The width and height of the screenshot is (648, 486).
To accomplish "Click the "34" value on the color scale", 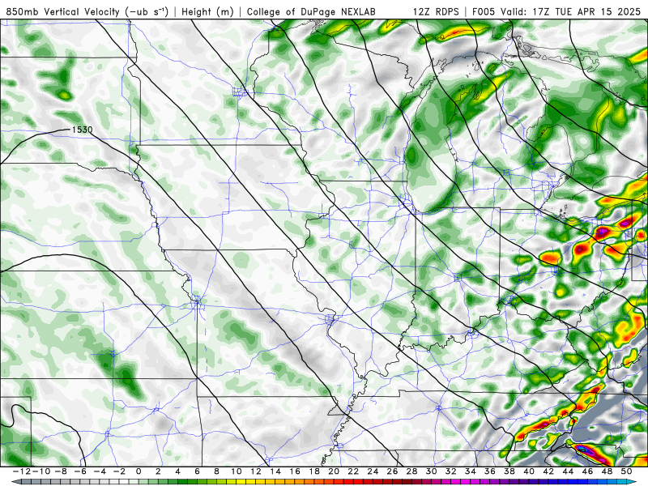I will [x=471, y=471].
